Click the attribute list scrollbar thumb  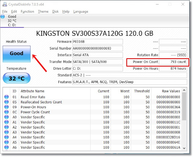(184, 106)
